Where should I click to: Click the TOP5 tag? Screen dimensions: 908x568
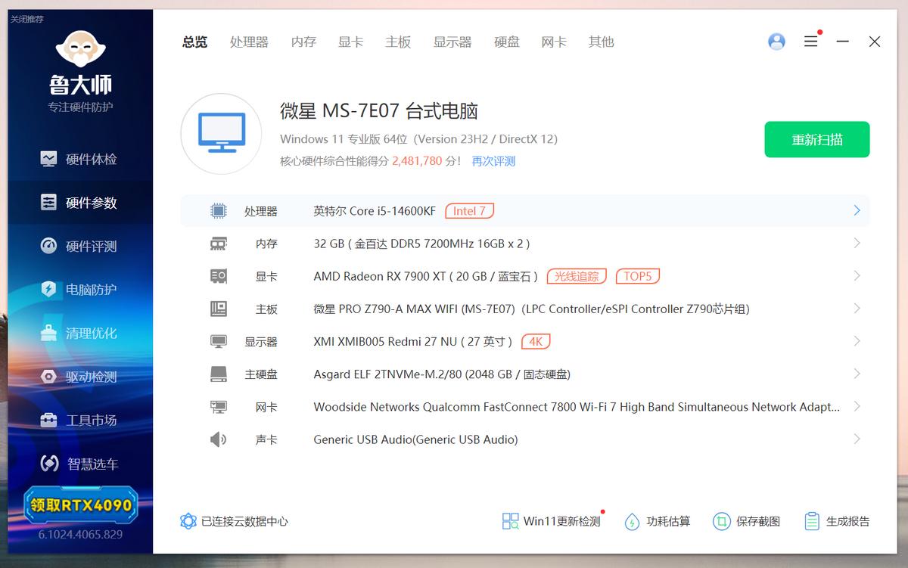[638, 276]
